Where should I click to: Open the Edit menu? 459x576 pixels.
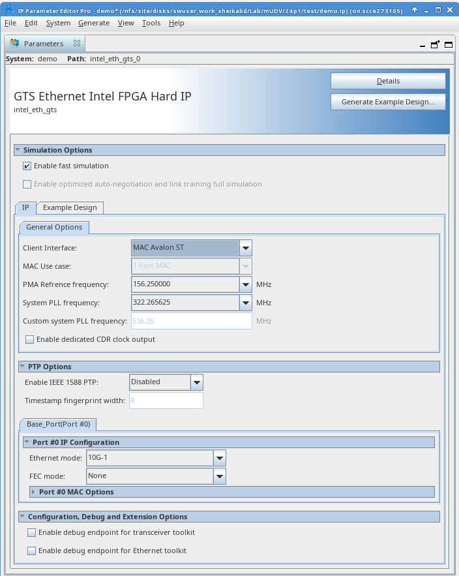(x=31, y=23)
